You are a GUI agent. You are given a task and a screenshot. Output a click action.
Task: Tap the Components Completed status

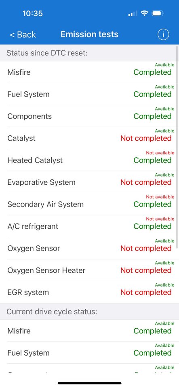coord(153,116)
